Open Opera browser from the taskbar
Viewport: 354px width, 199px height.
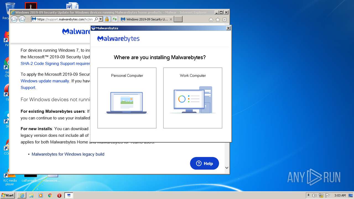click(x=59, y=195)
